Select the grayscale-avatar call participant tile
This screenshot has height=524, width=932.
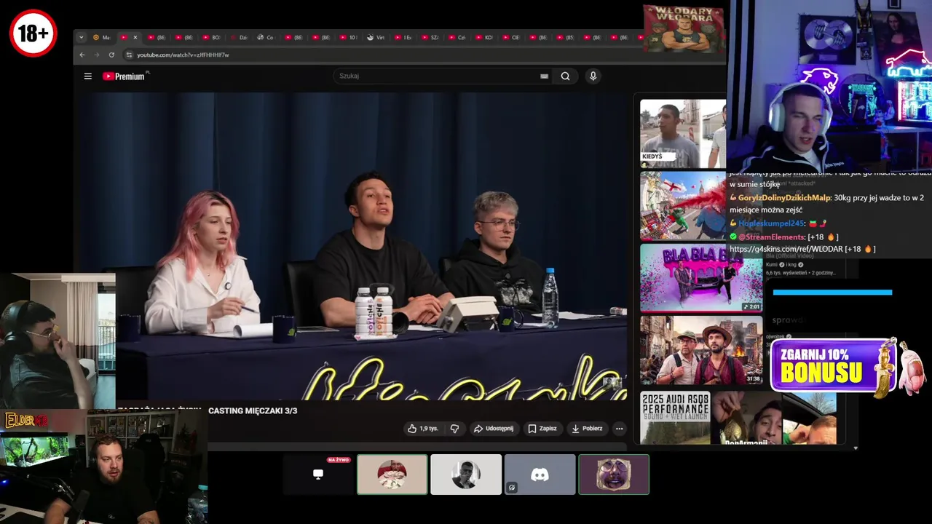pos(466,475)
